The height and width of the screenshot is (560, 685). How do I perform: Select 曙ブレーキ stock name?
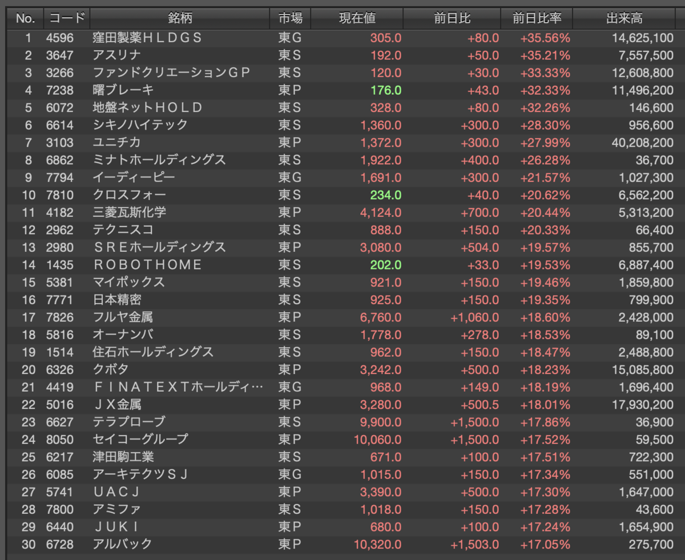[x=123, y=90]
